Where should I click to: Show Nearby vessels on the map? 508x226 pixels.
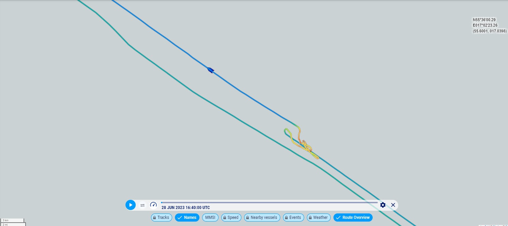coord(262,218)
